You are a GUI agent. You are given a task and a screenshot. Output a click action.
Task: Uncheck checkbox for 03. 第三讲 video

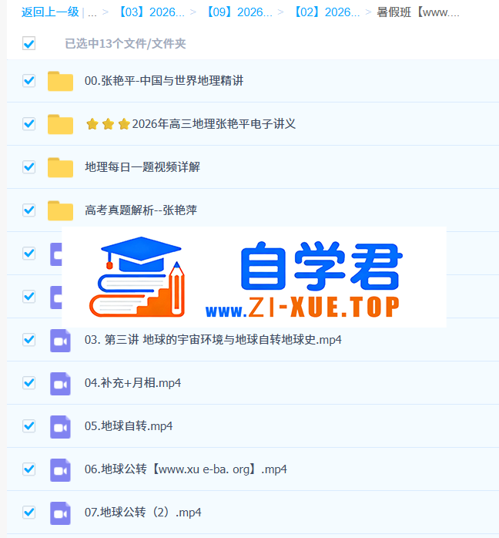[28, 340]
